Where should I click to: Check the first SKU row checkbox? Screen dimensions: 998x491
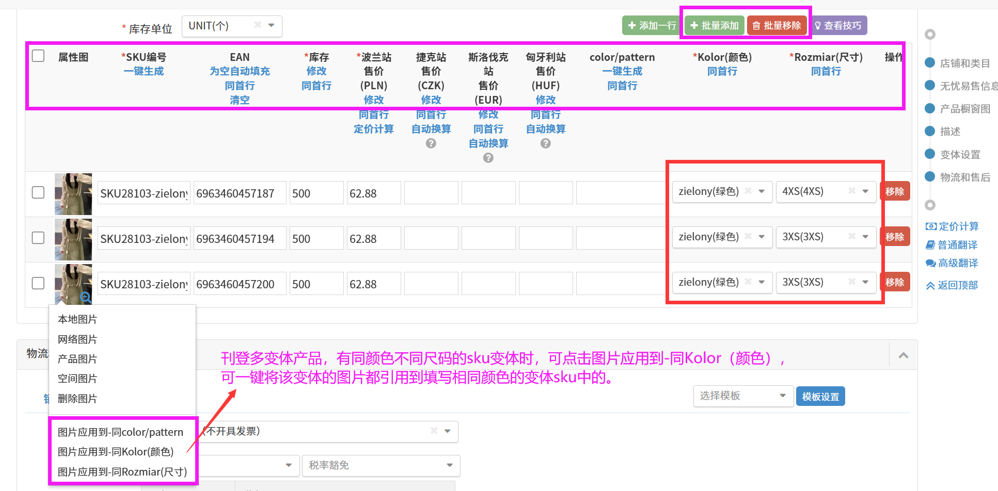point(38,192)
